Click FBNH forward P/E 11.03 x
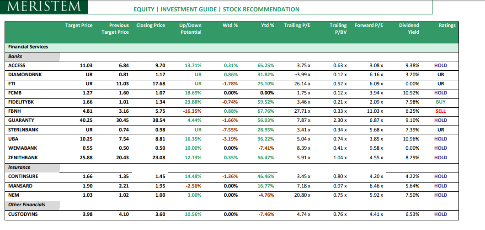Viewport: 485px width, 230px height. click(x=375, y=111)
